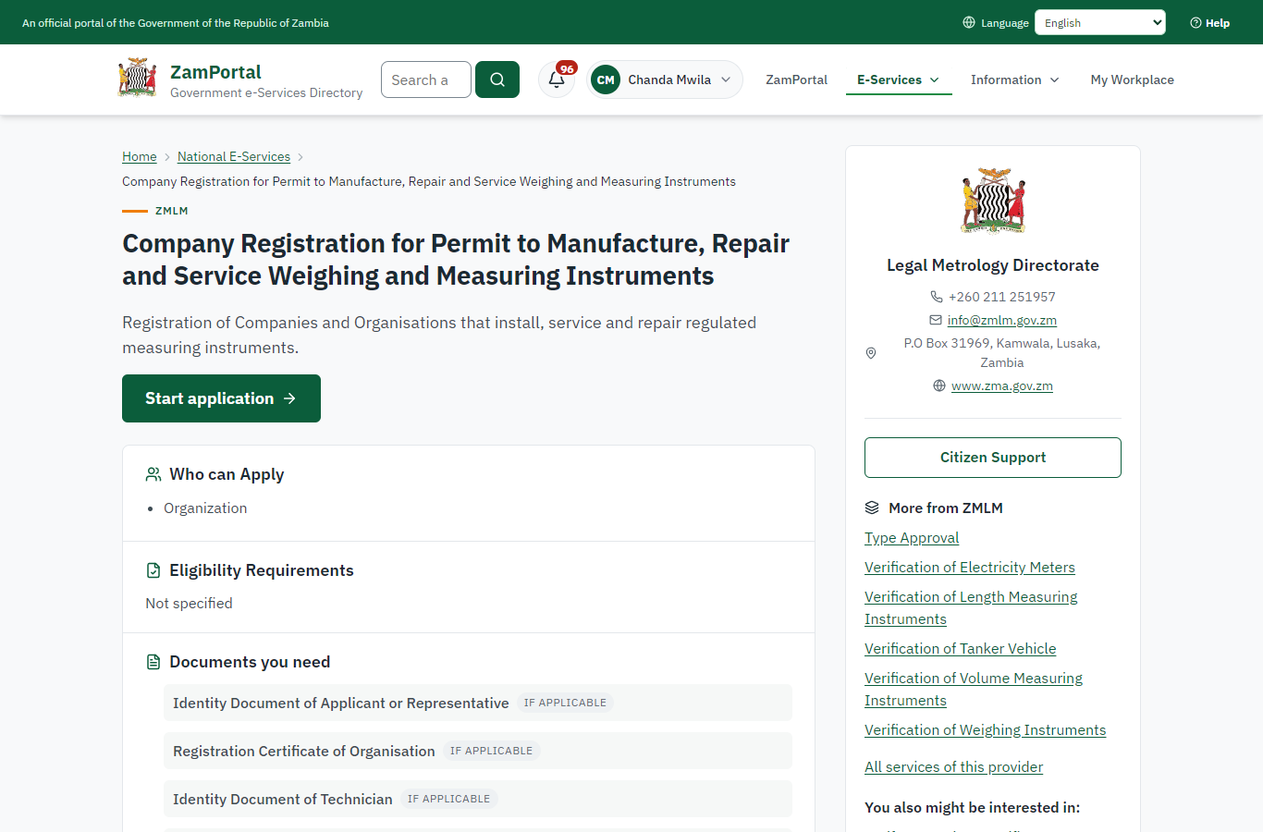Click Identity Document of Technician row
Viewport: 1263px width, 832px height.
click(478, 799)
